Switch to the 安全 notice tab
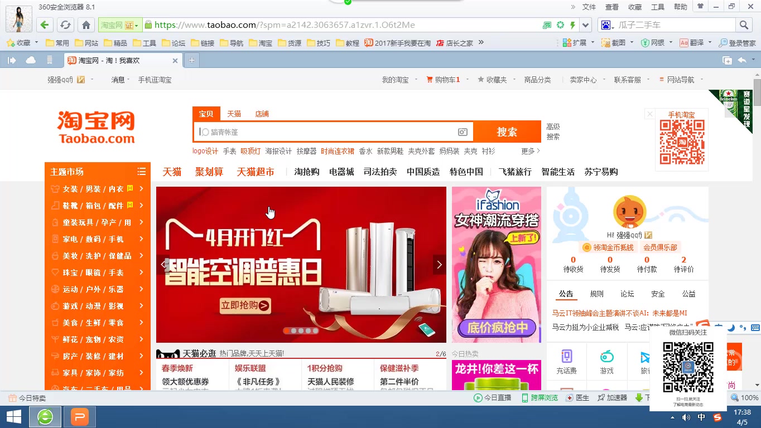Screen dimensions: 761x428 pyautogui.click(x=658, y=294)
